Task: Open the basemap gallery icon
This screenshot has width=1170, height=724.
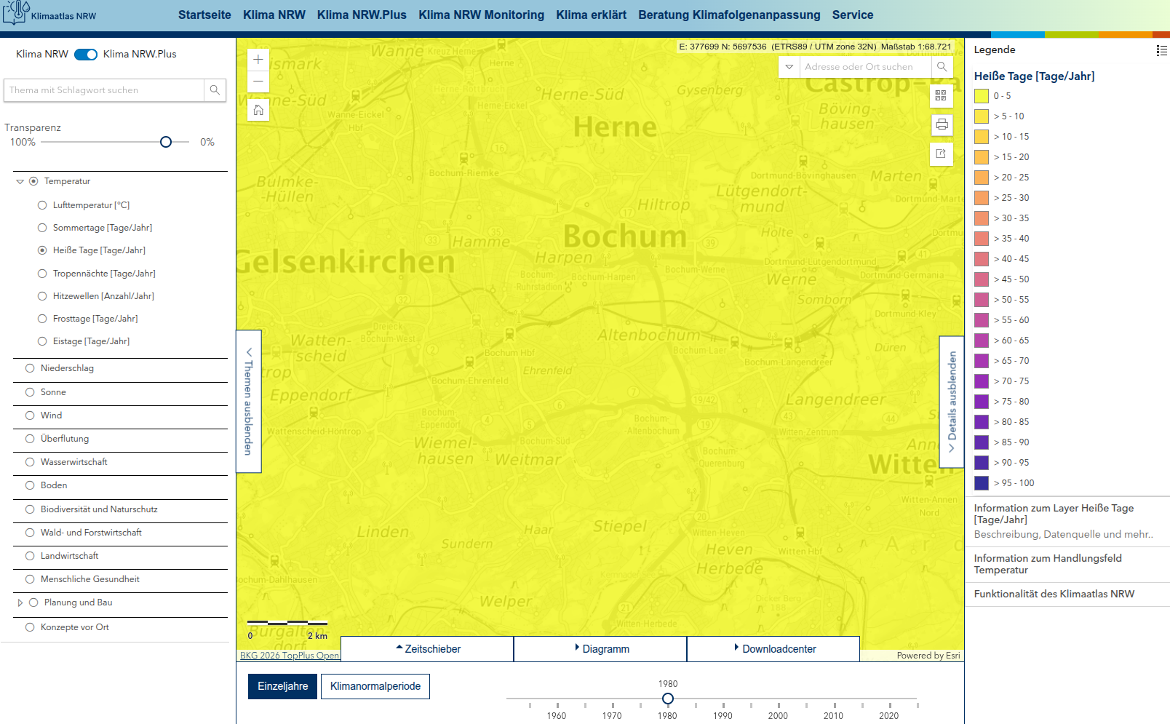Action: click(941, 95)
